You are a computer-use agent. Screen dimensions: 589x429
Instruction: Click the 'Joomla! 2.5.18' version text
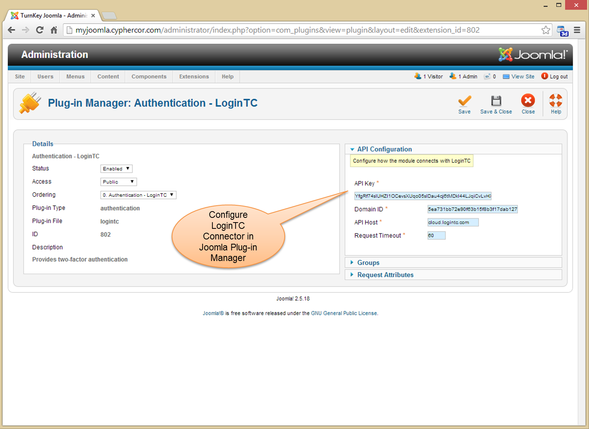pyautogui.click(x=293, y=299)
